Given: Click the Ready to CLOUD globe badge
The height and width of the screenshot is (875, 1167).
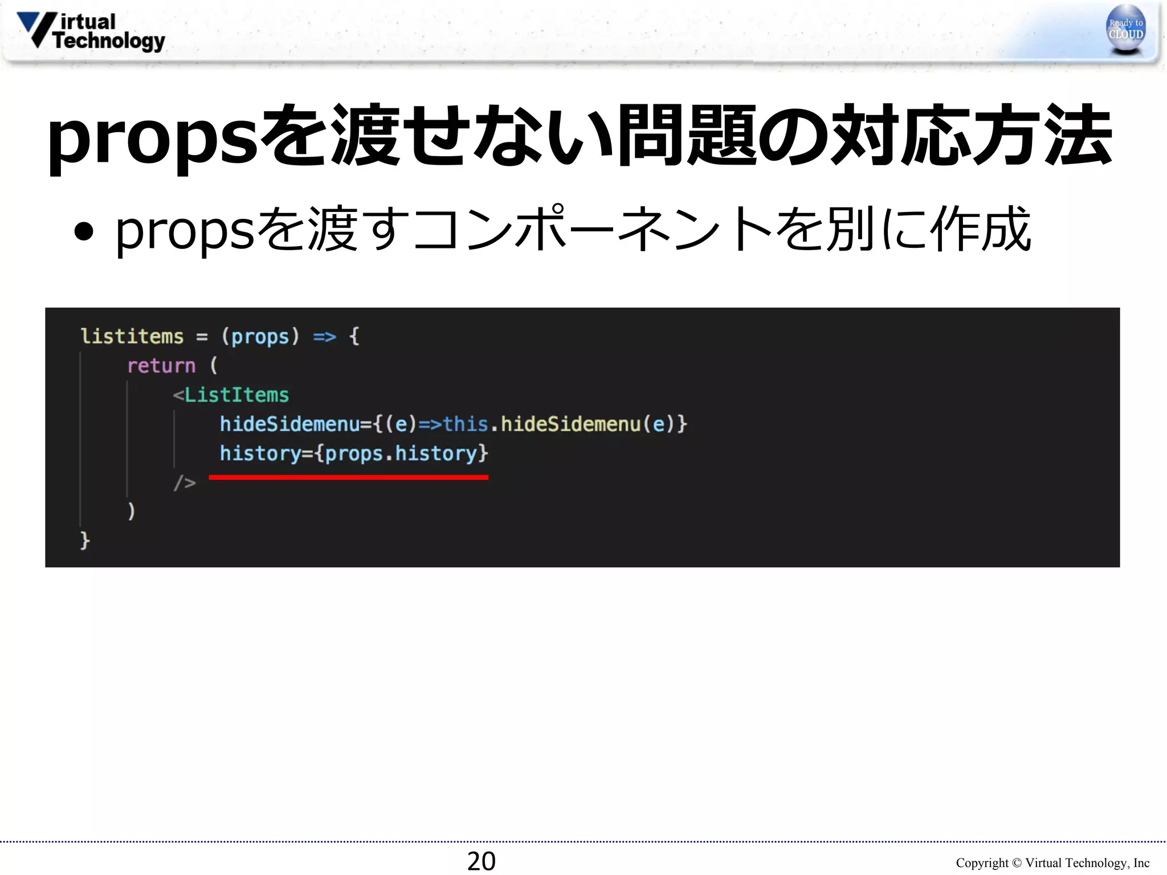Looking at the screenshot, I should 1125,30.
